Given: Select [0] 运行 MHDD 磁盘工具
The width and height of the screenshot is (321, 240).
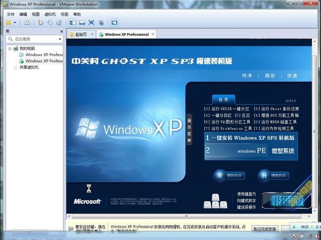Looking at the screenshot, I should pos(275,122).
